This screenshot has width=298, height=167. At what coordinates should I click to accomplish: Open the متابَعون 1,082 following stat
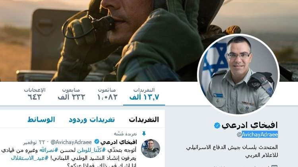(107, 94)
